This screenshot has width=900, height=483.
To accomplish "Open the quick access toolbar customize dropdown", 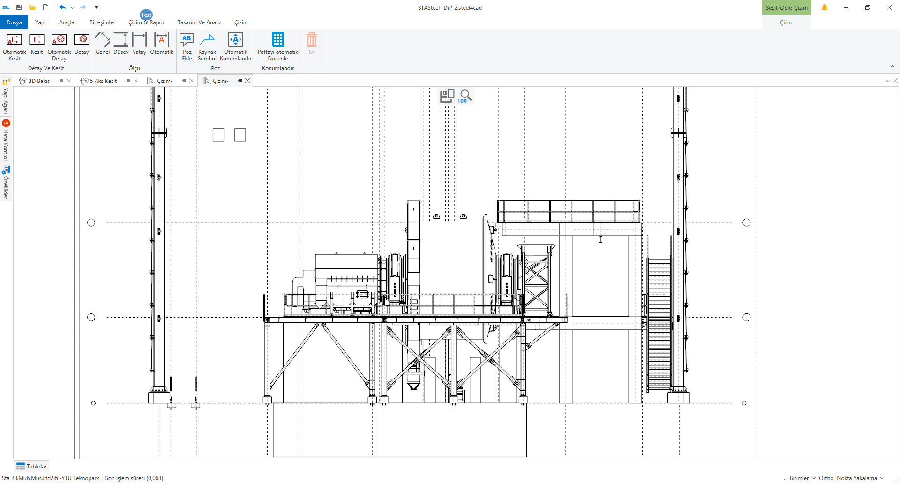I will (97, 7).
